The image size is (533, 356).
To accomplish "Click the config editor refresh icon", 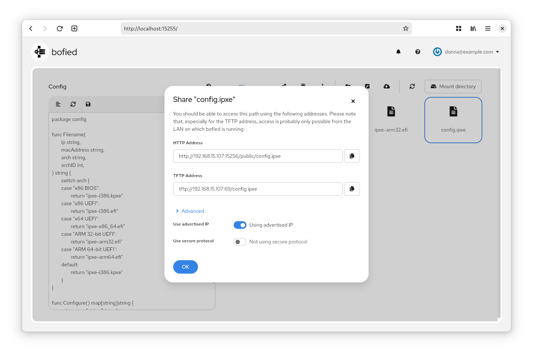I will [73, 104].
